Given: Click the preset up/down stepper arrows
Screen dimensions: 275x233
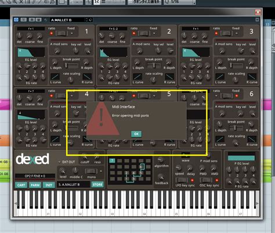Looking at the screenshot, I should (x=86, y=20).
